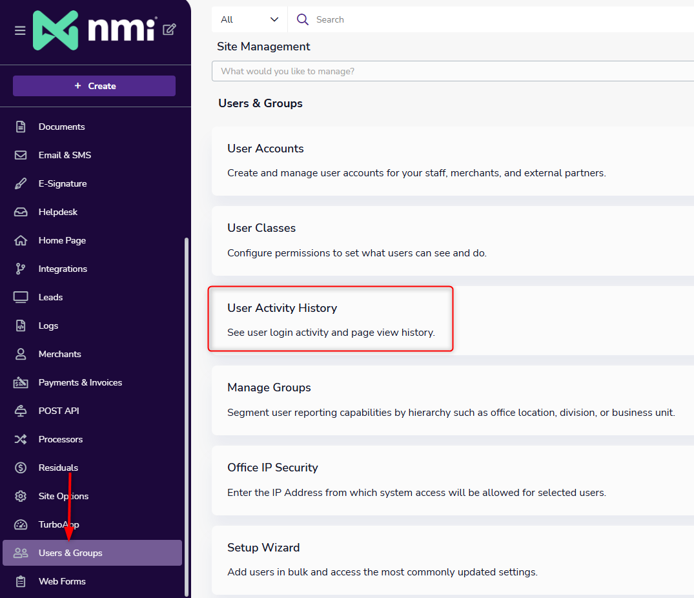Click the hamburger menu icon
Image resolution: width=694 pixels, height=598 pixels.
[x=20, y=30]
